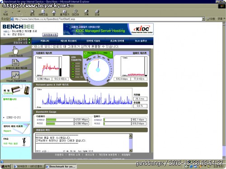Image resolution: width=226 pixels, height=169 pixels.
Task: Open the first tab in the blue navigation bar
Action: pyautogui.click(x=45, y=41)
